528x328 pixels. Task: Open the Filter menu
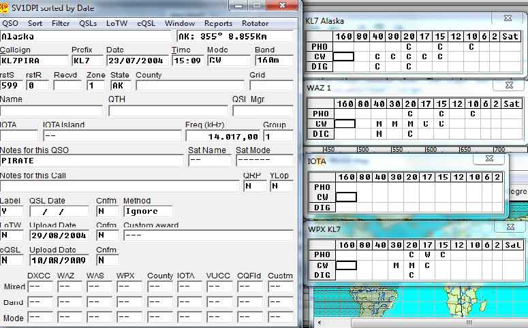[61, 23]
